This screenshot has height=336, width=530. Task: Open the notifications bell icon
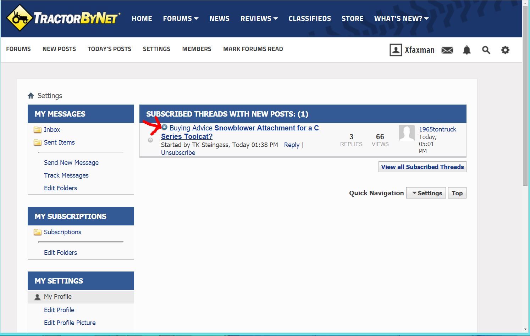[466, 50]
